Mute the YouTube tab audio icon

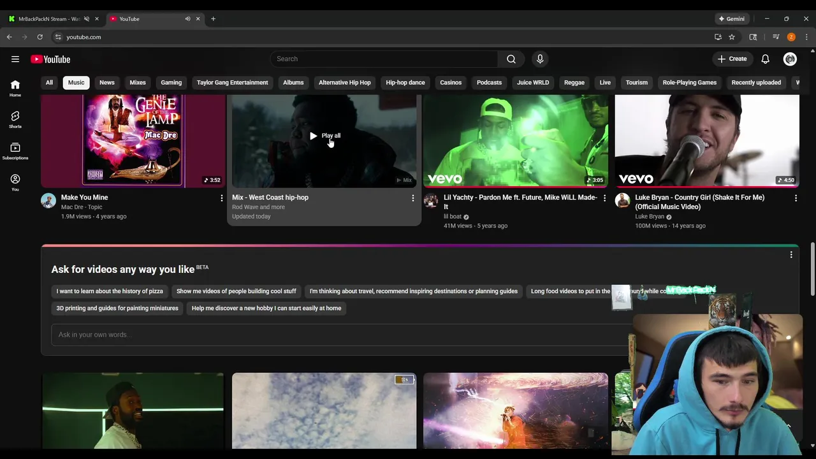(187, 19)
